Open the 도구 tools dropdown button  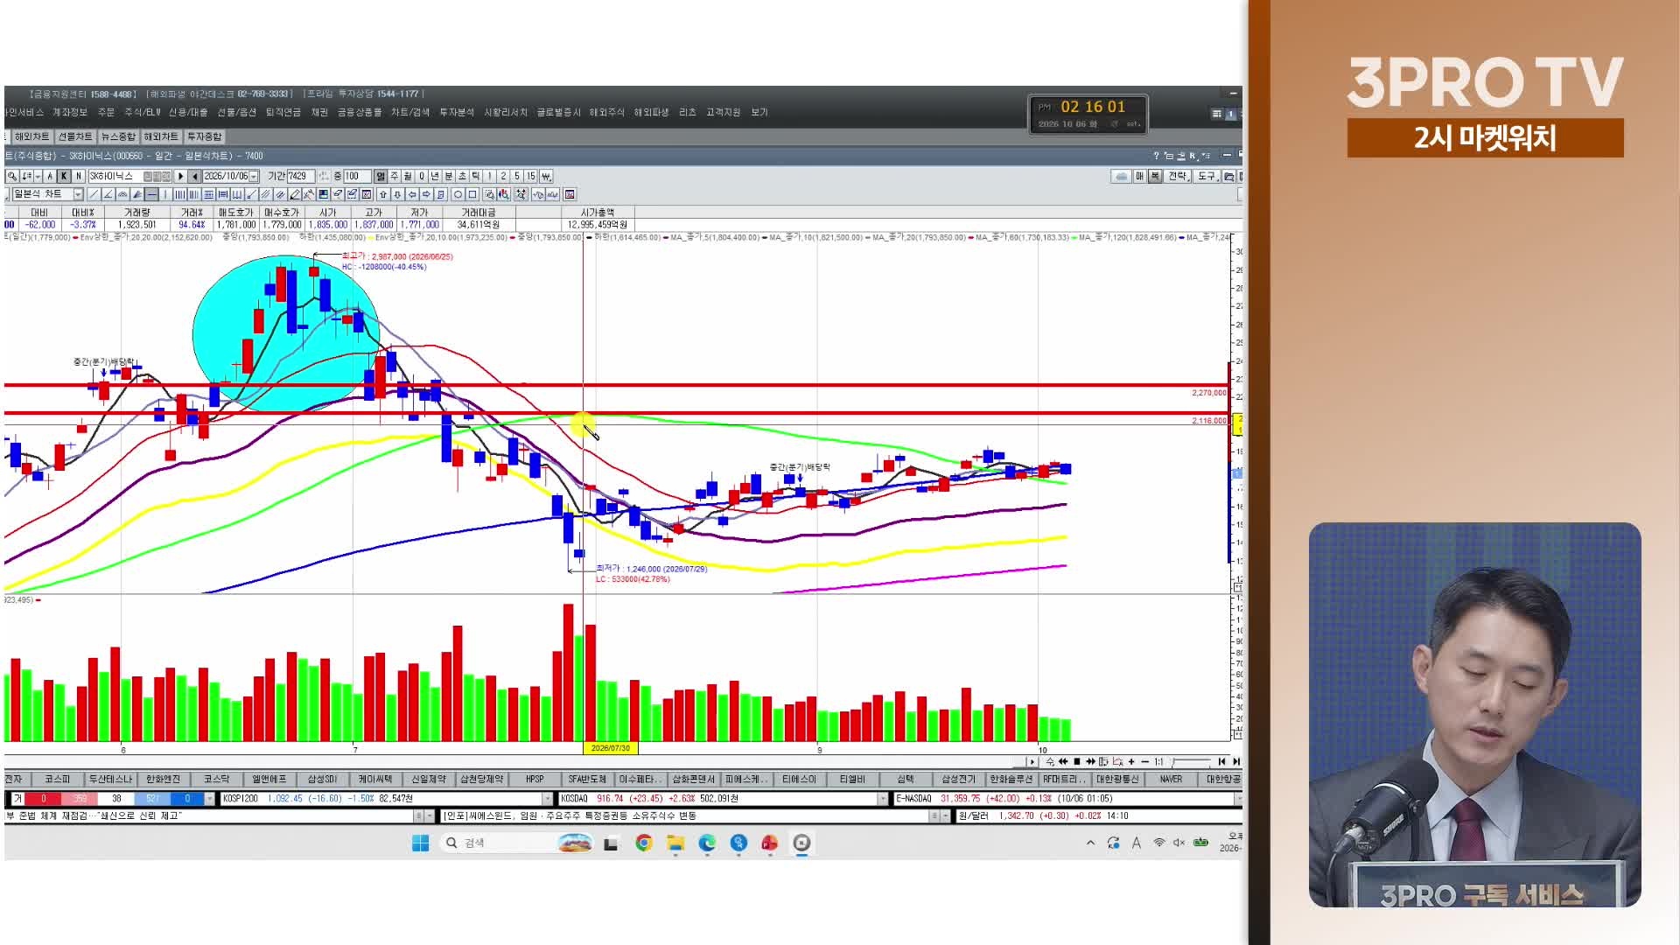click(1207, 176)
